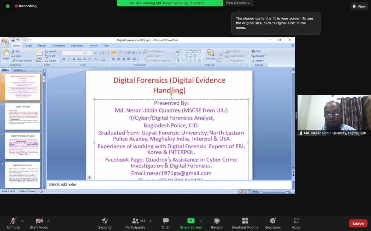Click Format Painter in the ribbon
The height and width of the screenshot is (231, 371).
click(x=21, y=61)
